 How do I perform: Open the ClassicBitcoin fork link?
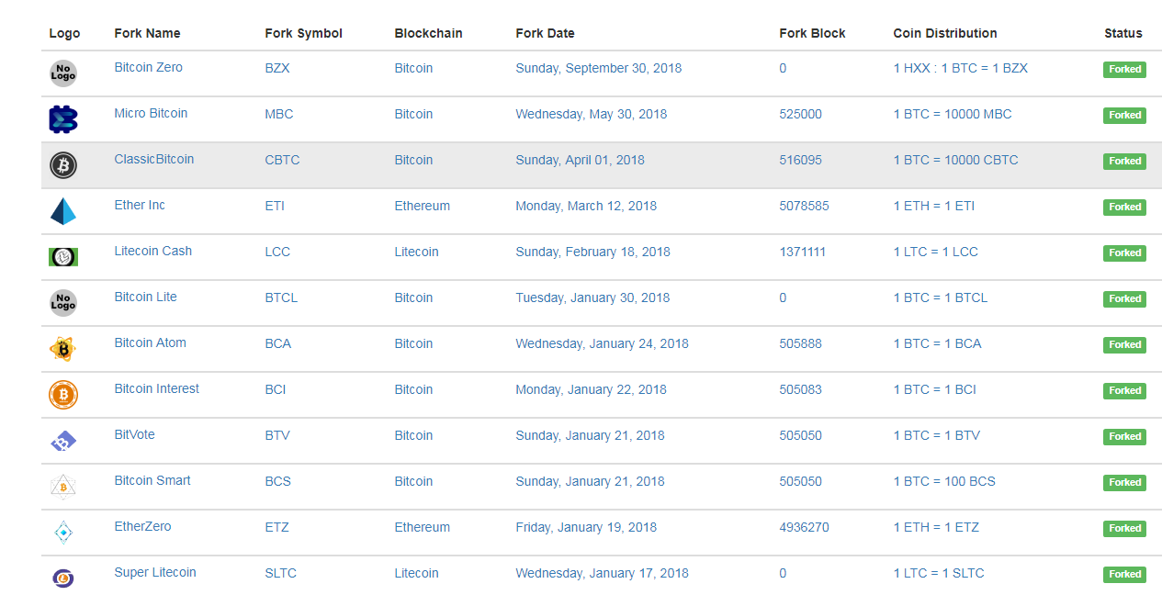pos(154,159)
